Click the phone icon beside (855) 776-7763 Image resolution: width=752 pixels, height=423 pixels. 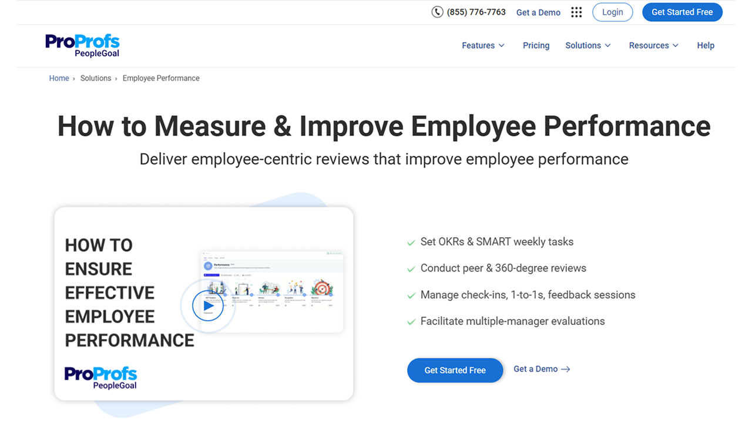437,12
